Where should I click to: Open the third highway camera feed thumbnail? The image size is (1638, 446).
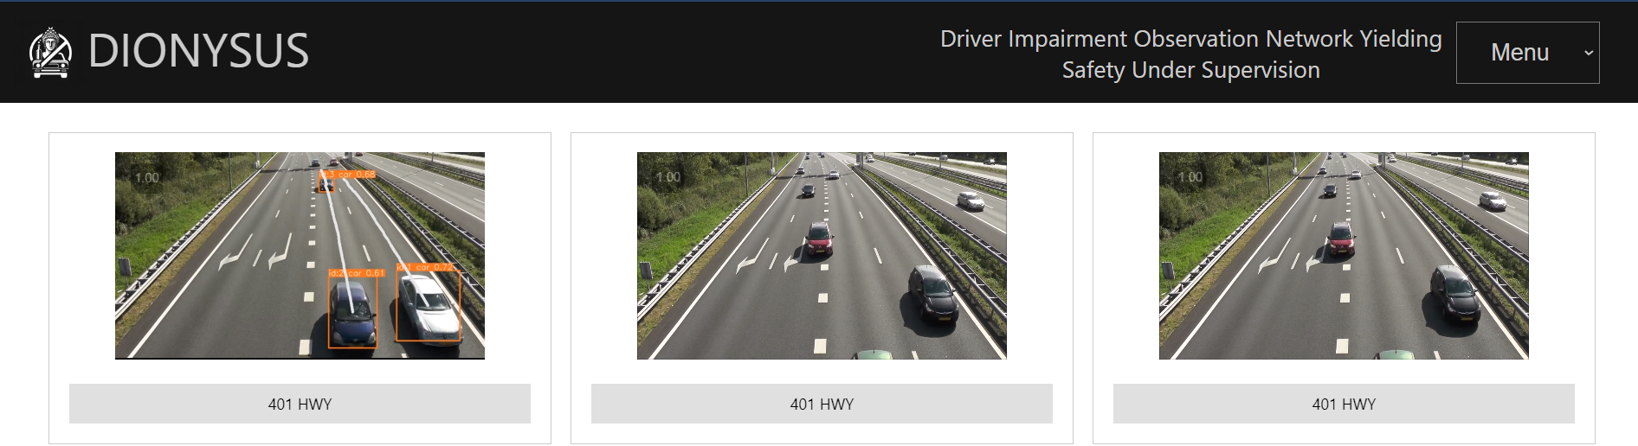[1344, 256]
